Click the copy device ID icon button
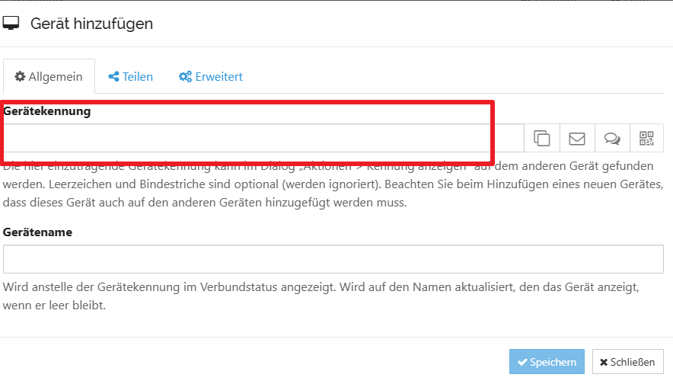The image size is (673, 384). tap(542, 138)
